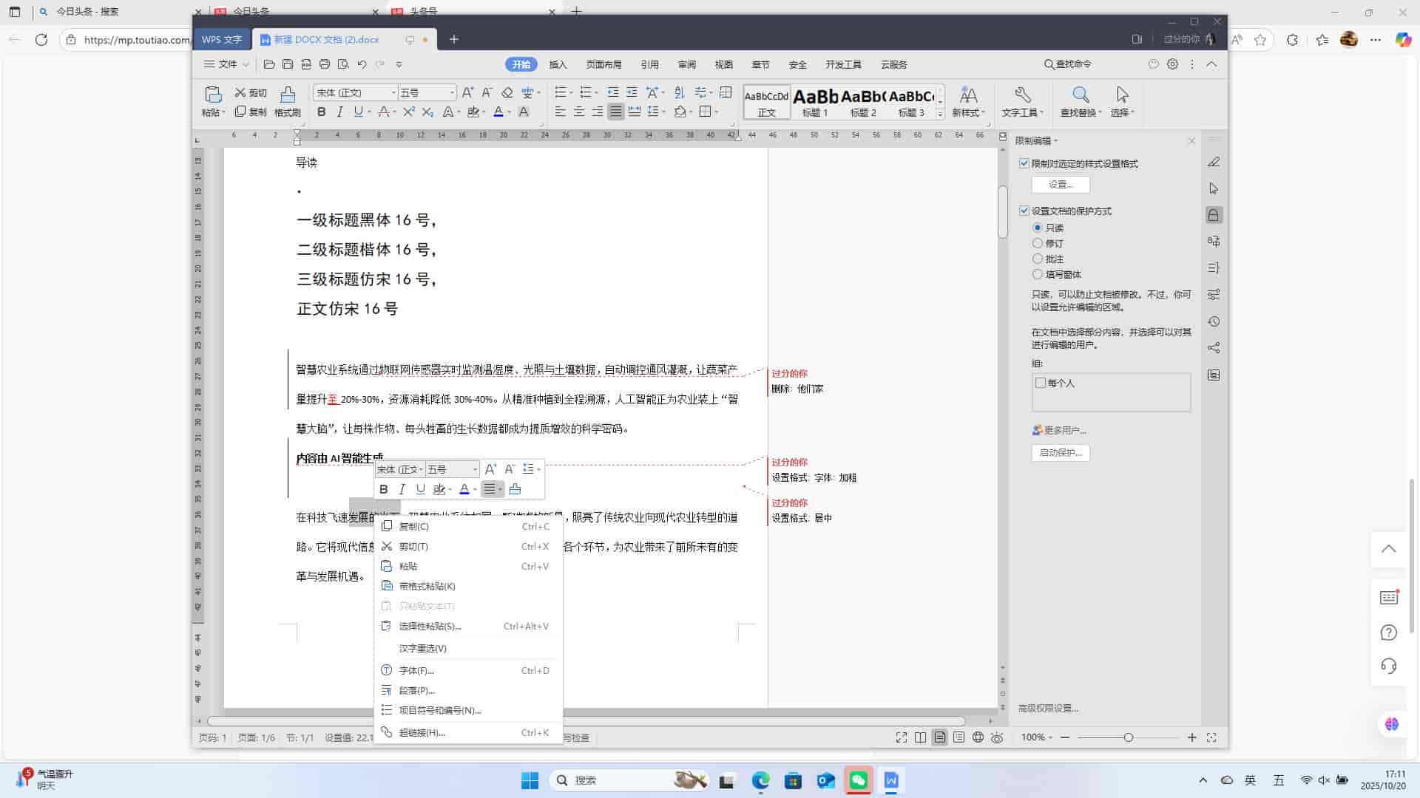The height and width of the screenshot is (798, 1420).
Task: Open the font name dropdown in ribbon
Action: click(x=393, y=92)
